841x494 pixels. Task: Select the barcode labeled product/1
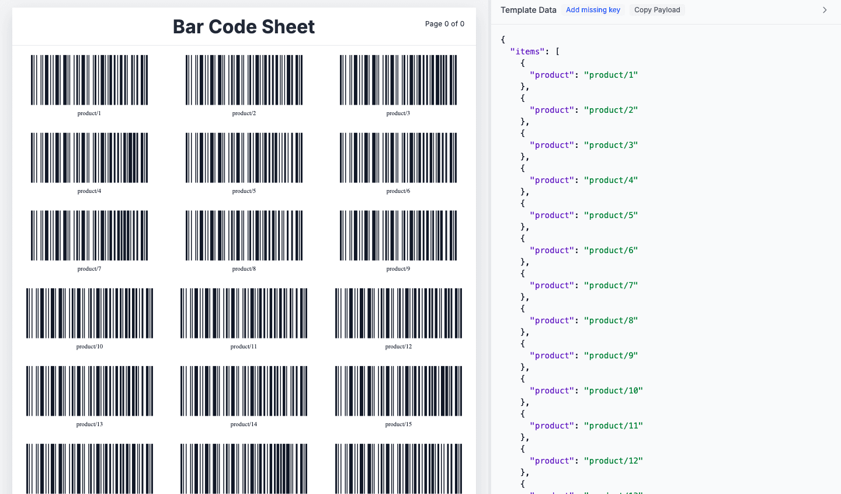[x=89, y=80]
